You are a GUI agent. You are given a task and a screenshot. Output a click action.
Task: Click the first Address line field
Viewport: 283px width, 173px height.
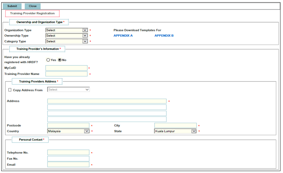107,101
